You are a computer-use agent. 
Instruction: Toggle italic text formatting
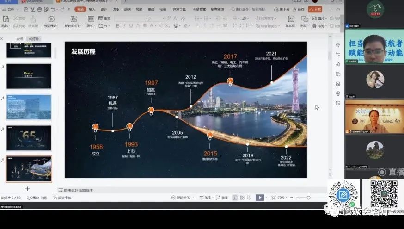(x=124, y=26)
